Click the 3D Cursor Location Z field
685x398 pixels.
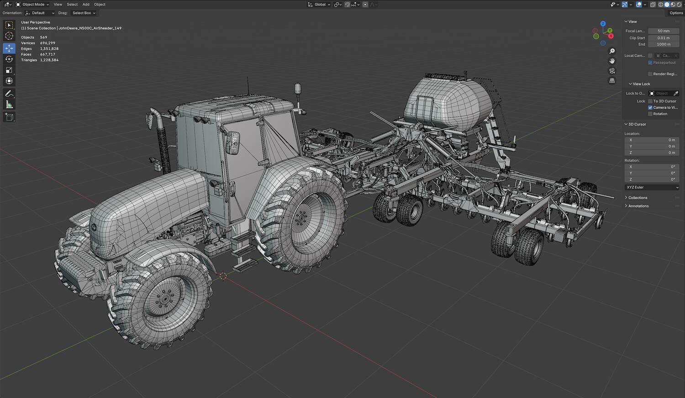pyautogui.click(x=652, y=152)
